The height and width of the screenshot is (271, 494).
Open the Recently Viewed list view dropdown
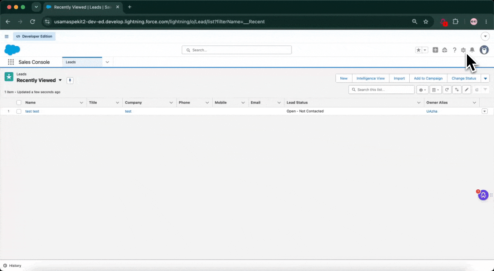click(x=60, y=80)
